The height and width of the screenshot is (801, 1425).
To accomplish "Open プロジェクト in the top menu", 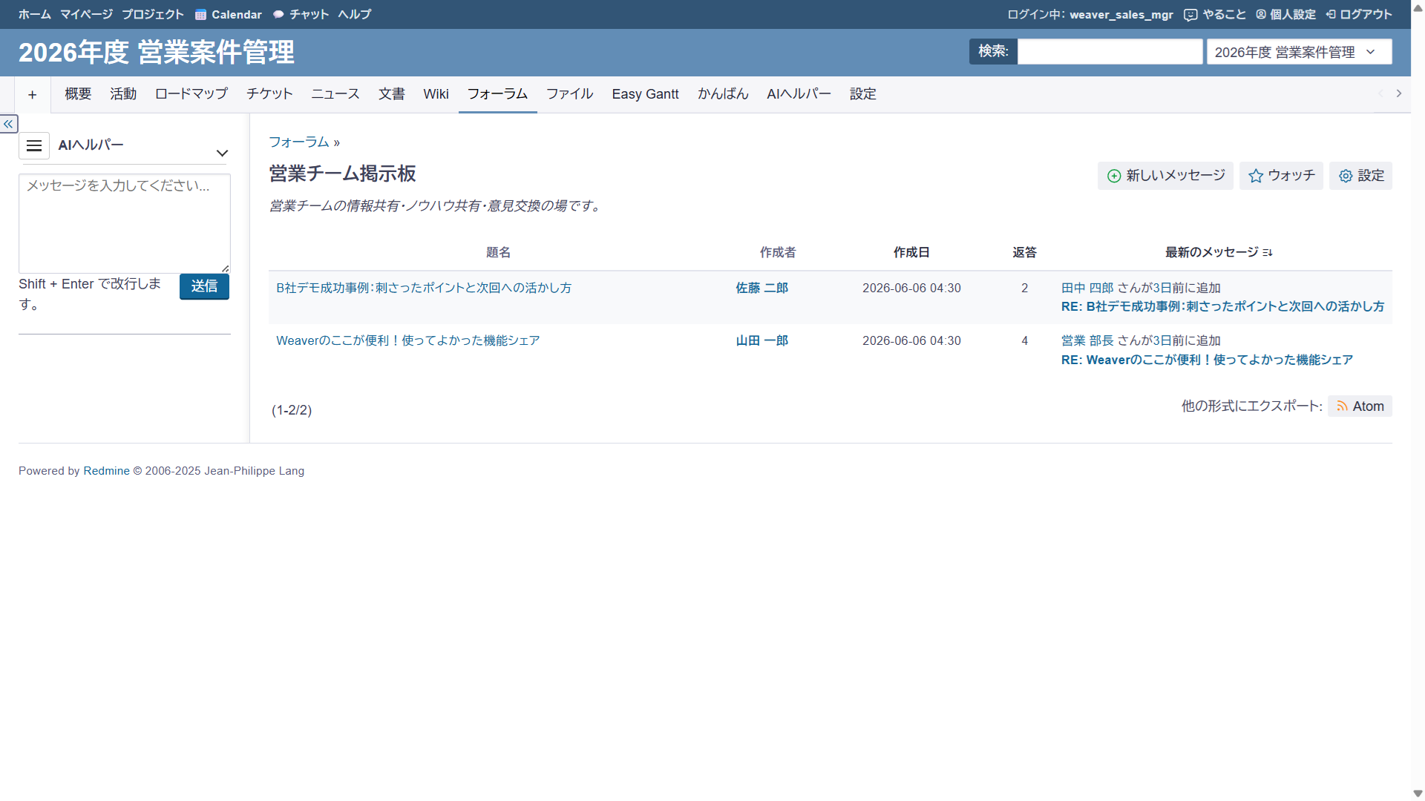I will (x=153, y=14).
